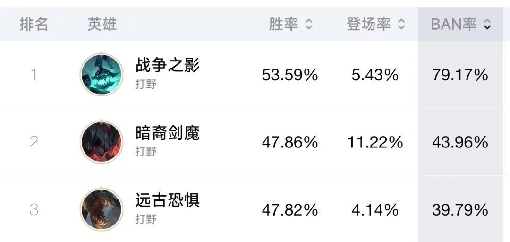
Task: Toggle BAN率 sort arrow icon
Action: 487,25
